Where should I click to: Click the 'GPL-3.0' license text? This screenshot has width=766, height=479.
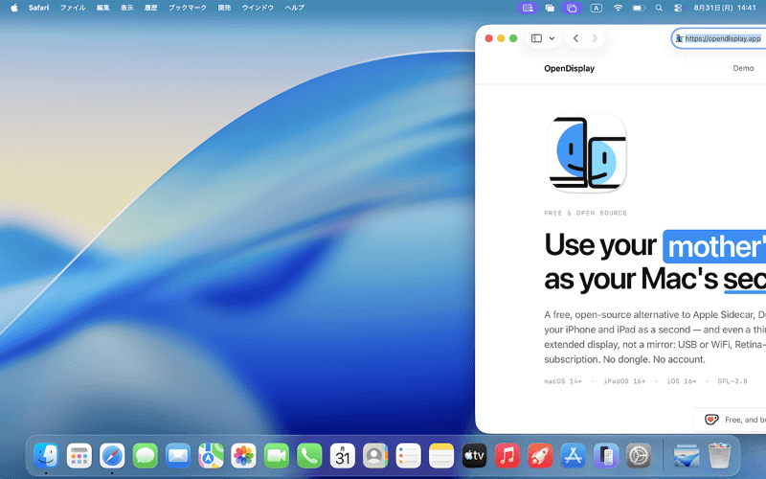(732, 381)
